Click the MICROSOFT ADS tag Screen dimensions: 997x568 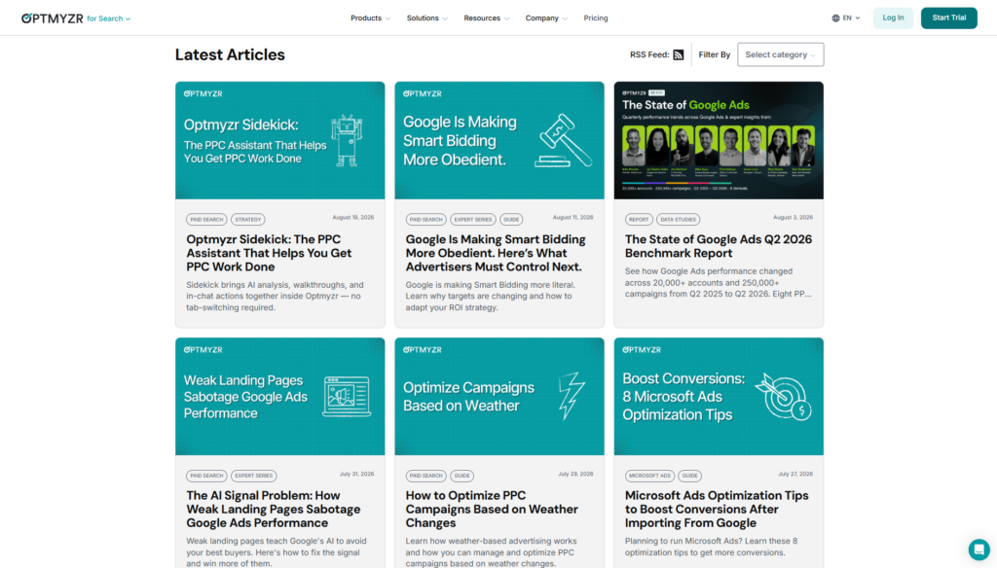(649, 476)
